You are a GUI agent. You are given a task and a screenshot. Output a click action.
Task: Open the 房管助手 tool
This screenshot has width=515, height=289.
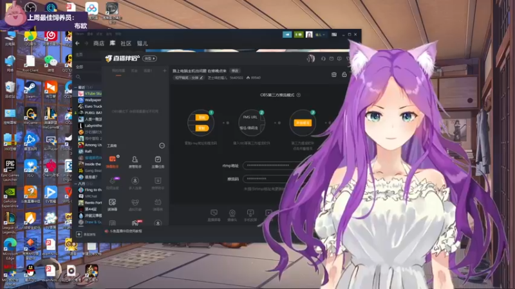coord(135,162)
